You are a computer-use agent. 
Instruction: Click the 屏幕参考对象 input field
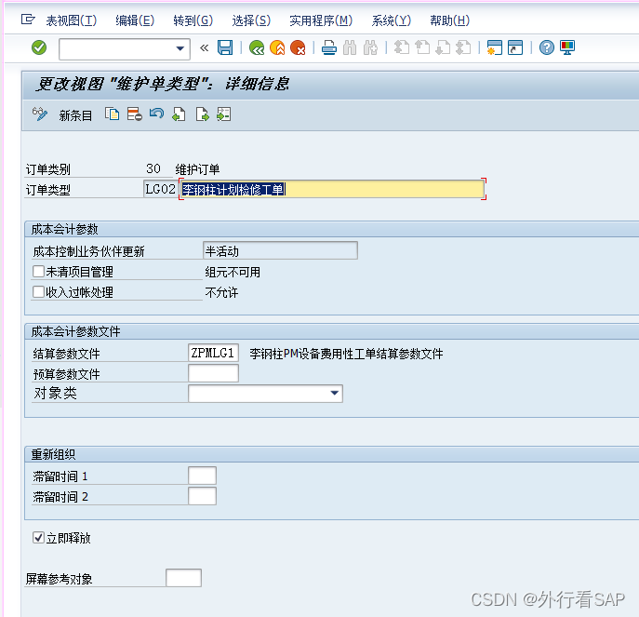(183, 578)
